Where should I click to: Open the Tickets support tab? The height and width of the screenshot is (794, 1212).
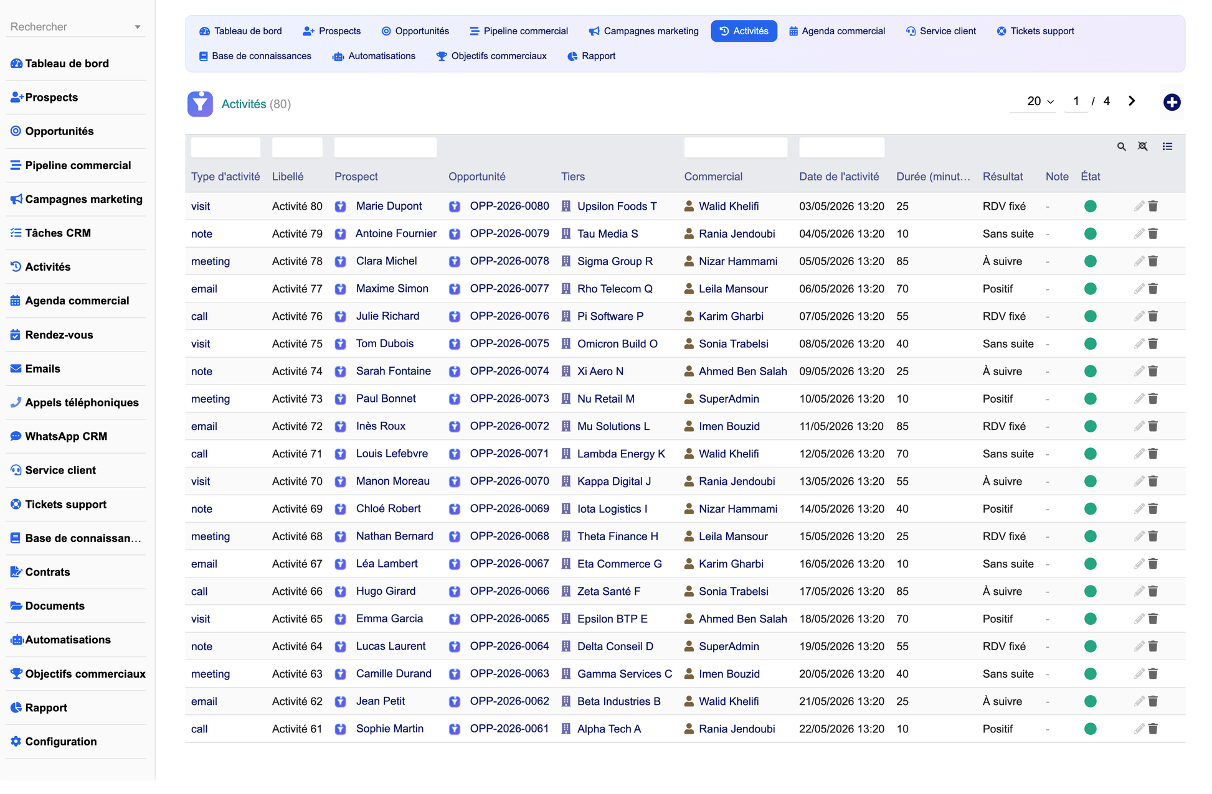(1036, 31)
